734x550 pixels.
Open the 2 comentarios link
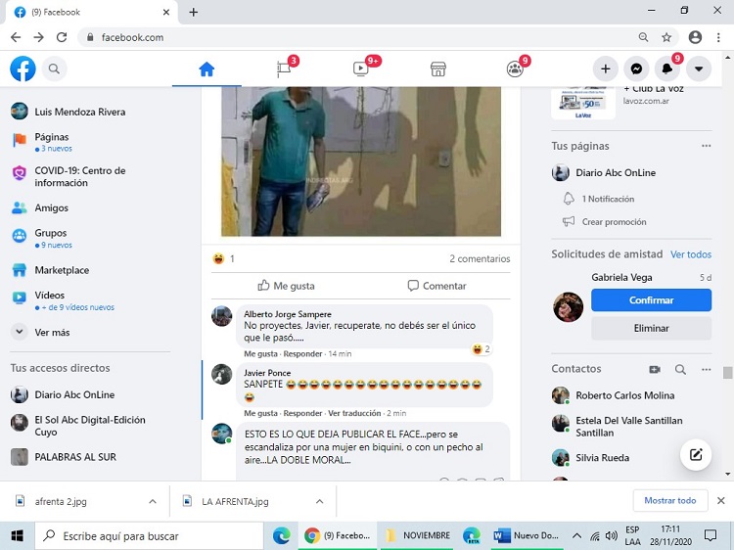coord(480,258)
